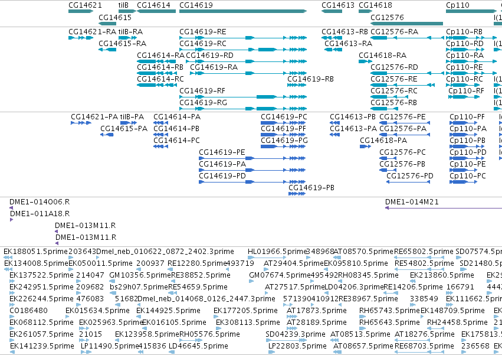Click transcript CG14619-RA
This screenshot has height=355, width=502.
tap(214, 67)
